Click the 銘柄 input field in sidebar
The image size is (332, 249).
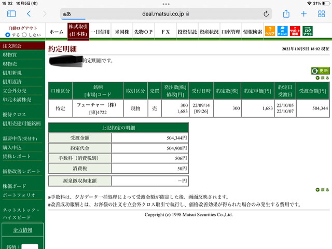pos(30,246)
